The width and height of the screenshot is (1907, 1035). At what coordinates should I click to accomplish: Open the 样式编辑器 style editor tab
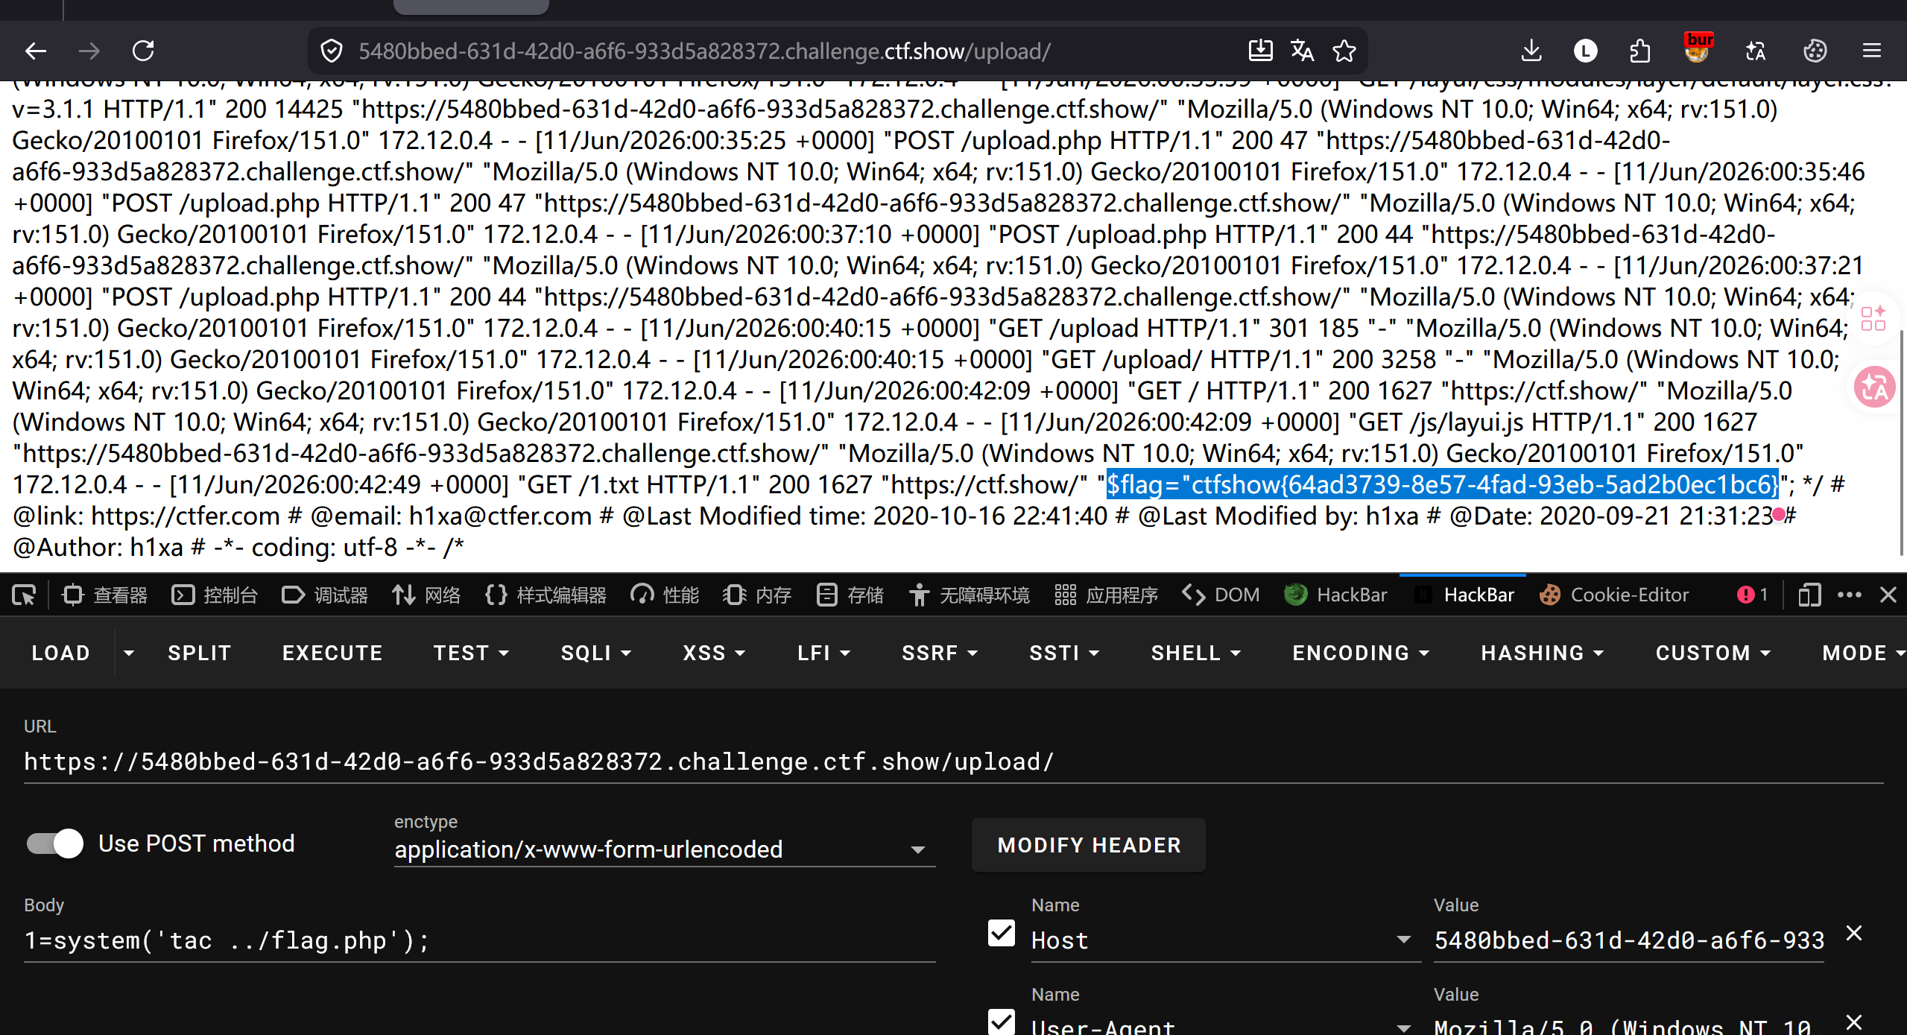pyautogui.click(x=545, y=595)
